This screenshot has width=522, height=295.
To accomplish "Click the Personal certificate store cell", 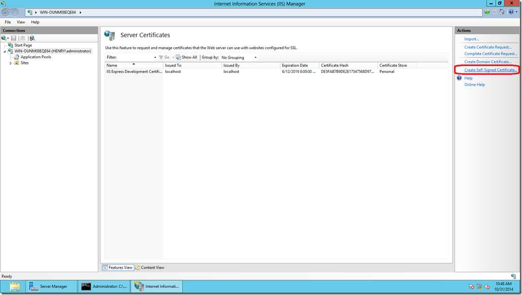I will click(x=387, y=71).
